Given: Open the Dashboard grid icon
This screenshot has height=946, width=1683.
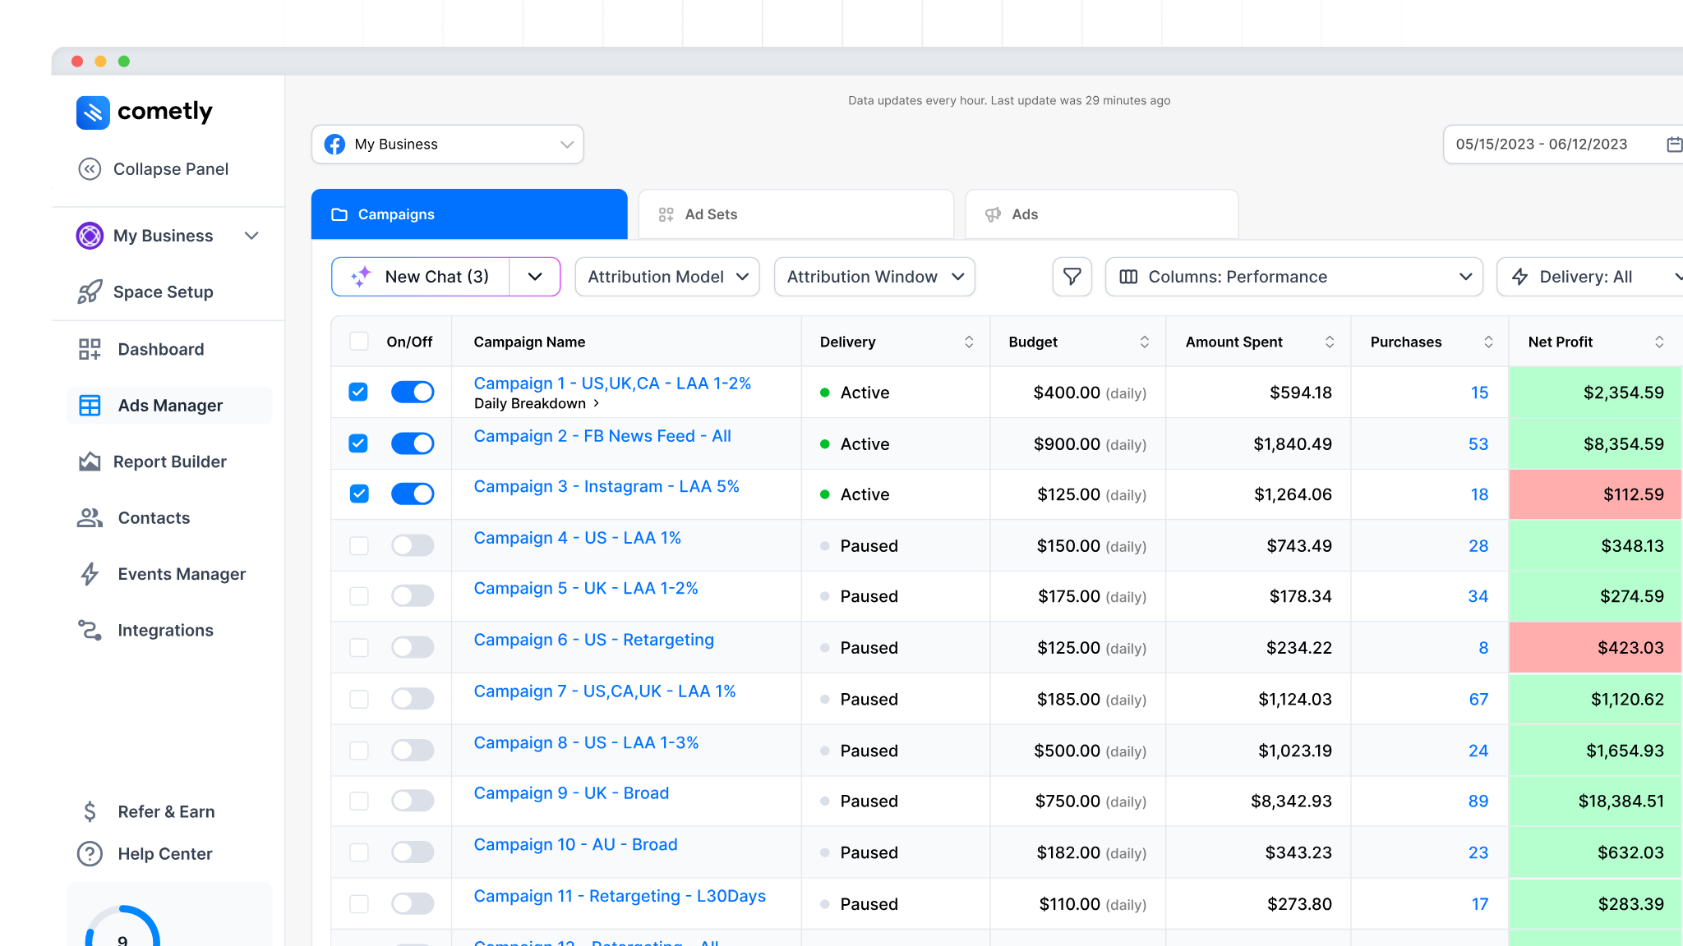Looking at the screenshot, I should click(90, 349).
